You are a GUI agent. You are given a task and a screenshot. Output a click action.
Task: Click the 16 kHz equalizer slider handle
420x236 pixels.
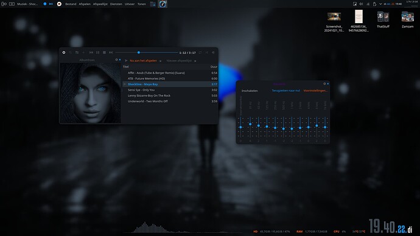click(x=325, y=127)
